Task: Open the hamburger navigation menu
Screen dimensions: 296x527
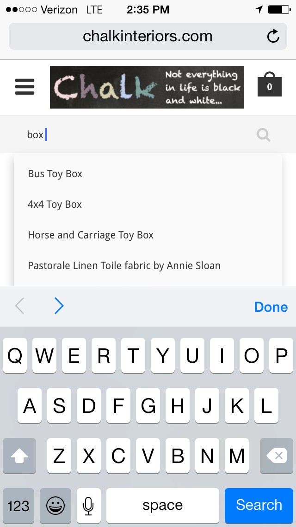Action: (x=25, y=87)
